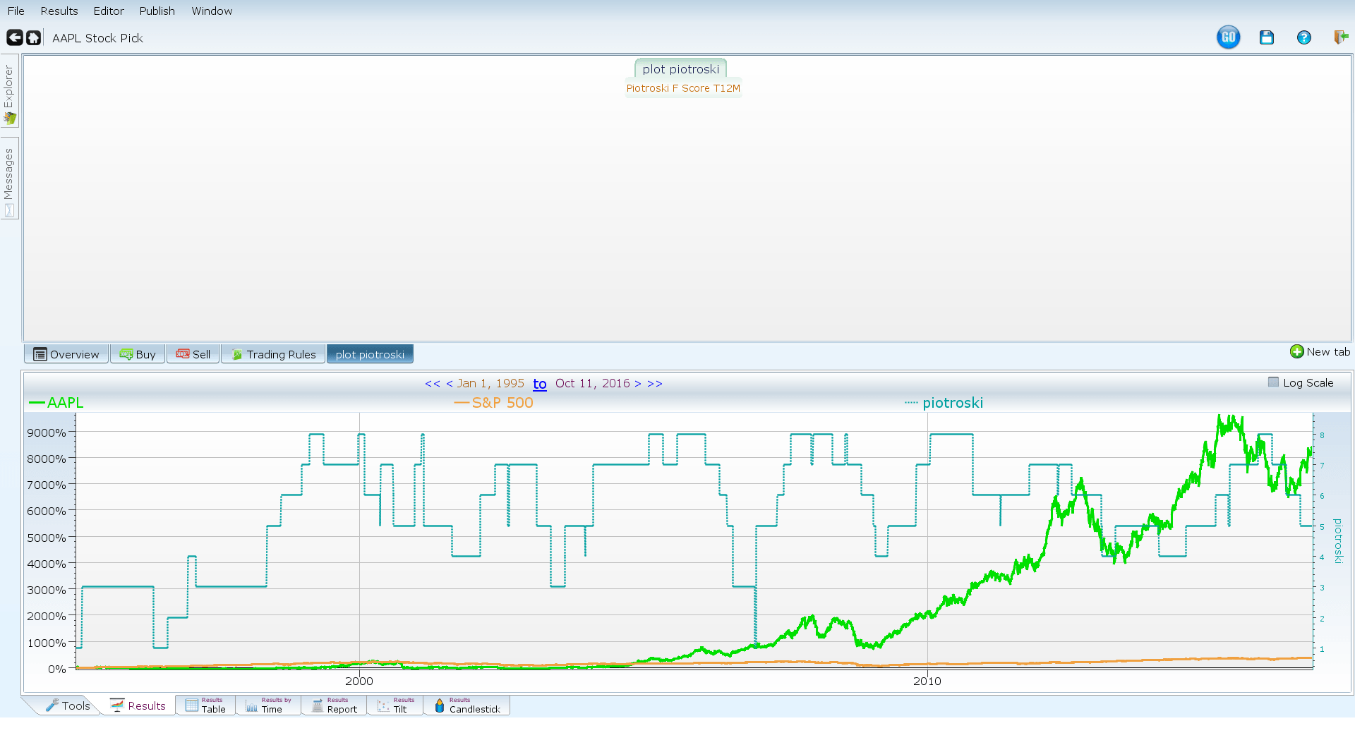The height and width of the screenshot is (733, 1355).
Task: Click the 2010 x-axis label
Action: click(927, 681)
